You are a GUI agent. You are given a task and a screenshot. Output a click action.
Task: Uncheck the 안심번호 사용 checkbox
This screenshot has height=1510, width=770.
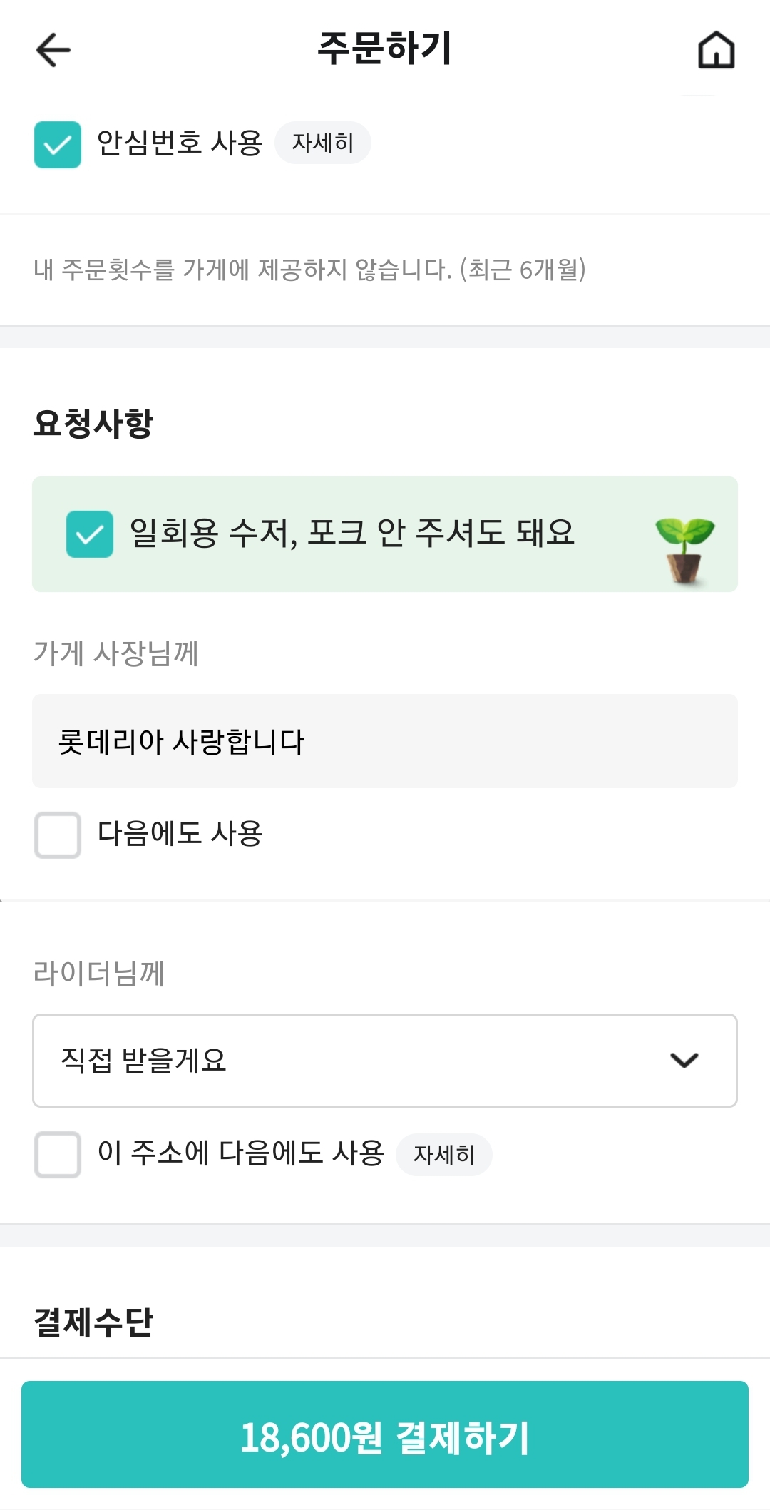pyautogui.click(x=58, y=145)
